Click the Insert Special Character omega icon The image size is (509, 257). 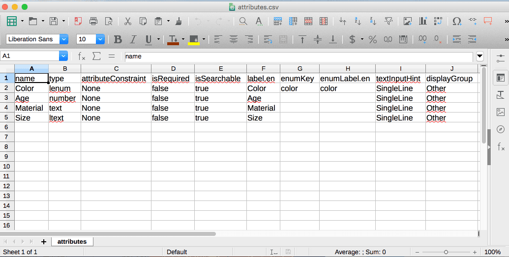457,21
